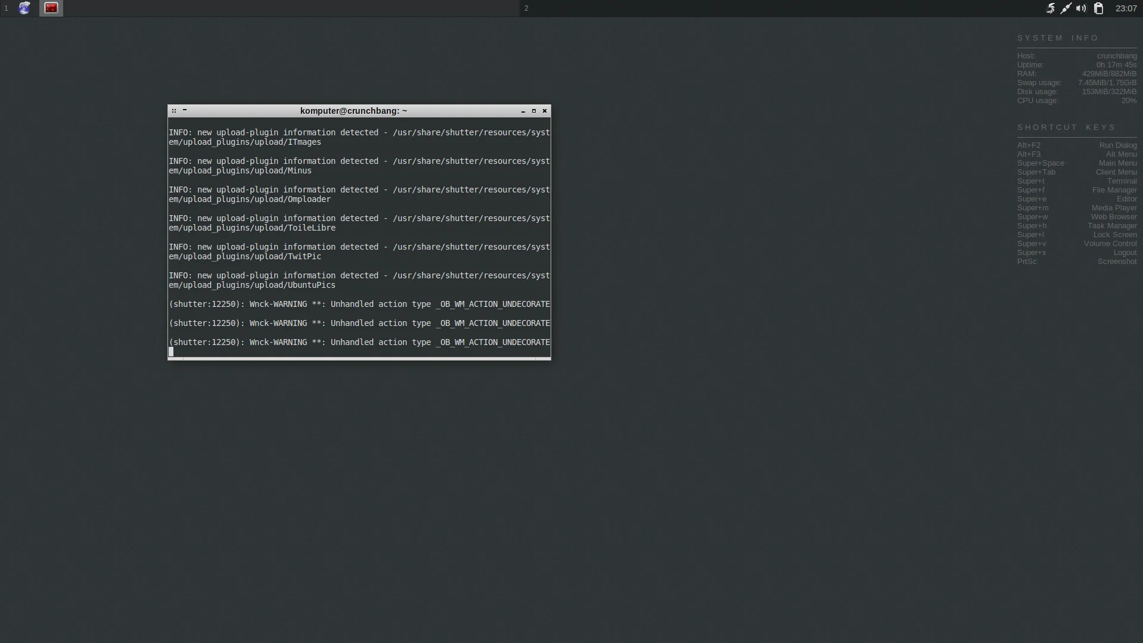Click the upload/ITmages path line
This screenshot has width=1143, height=643.
point(245,142)
